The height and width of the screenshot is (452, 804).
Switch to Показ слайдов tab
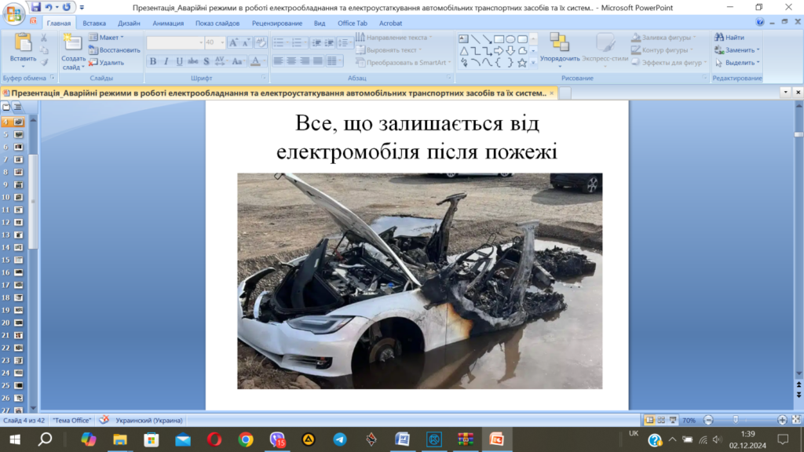point(217,23)
